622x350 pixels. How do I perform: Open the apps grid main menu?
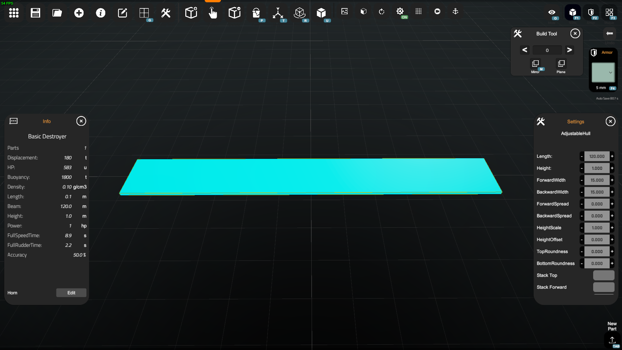(x=14, y=13)
